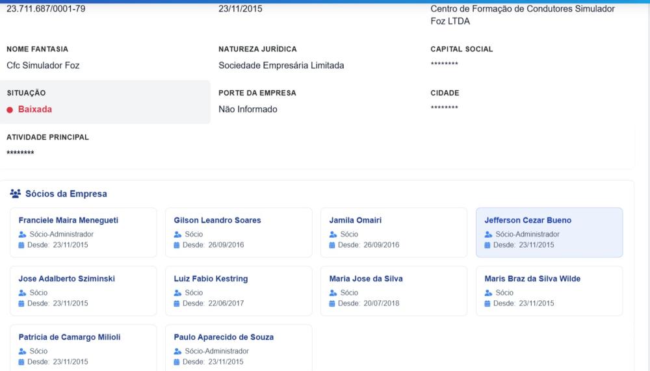Click person icon on Maria Jose da Silva card
Screen dimensions: 650x371
point(333,292)
